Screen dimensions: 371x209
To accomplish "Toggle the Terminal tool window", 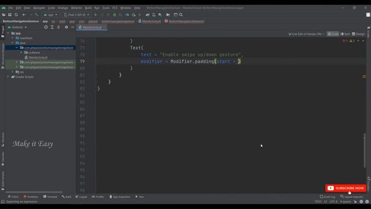I will 50,197.
